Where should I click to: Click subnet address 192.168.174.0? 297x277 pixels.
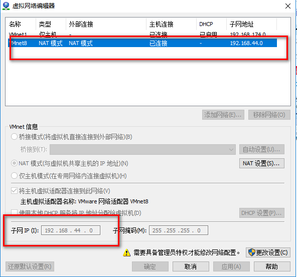pos(248,35)
